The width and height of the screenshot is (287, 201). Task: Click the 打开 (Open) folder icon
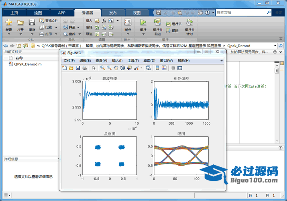(x=20, y=23)
